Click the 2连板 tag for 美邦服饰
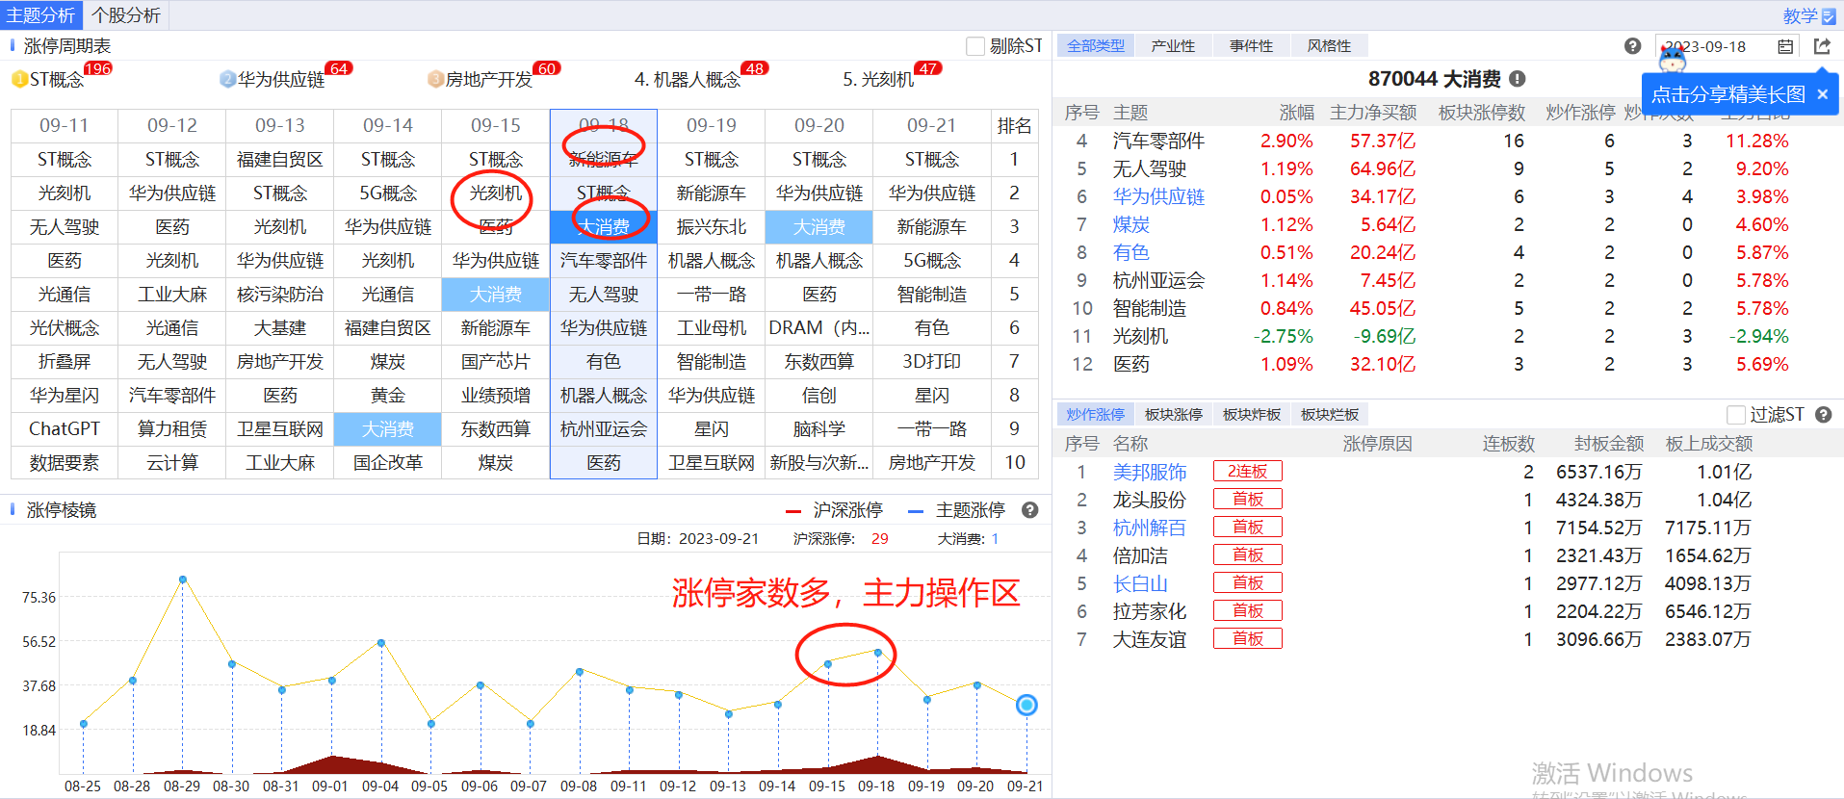Image resolution: width=1844 pixels, height=799 pixels. click(1248, 472)
